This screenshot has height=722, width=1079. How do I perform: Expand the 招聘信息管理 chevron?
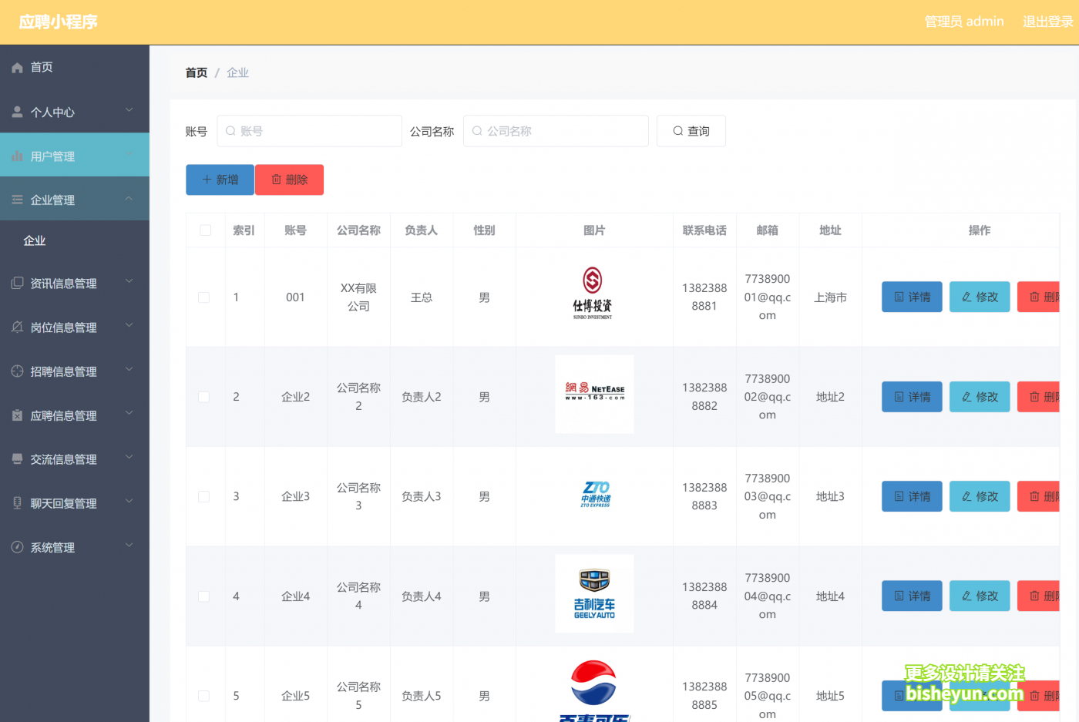129,369
